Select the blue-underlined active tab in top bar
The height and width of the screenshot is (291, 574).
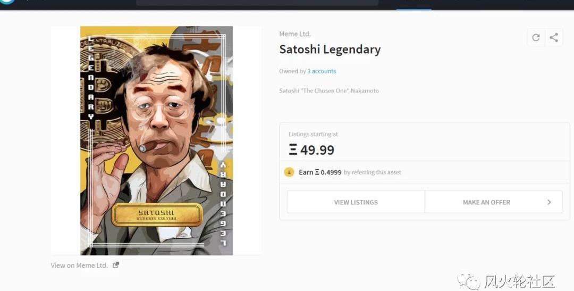(x=414, y=4)
